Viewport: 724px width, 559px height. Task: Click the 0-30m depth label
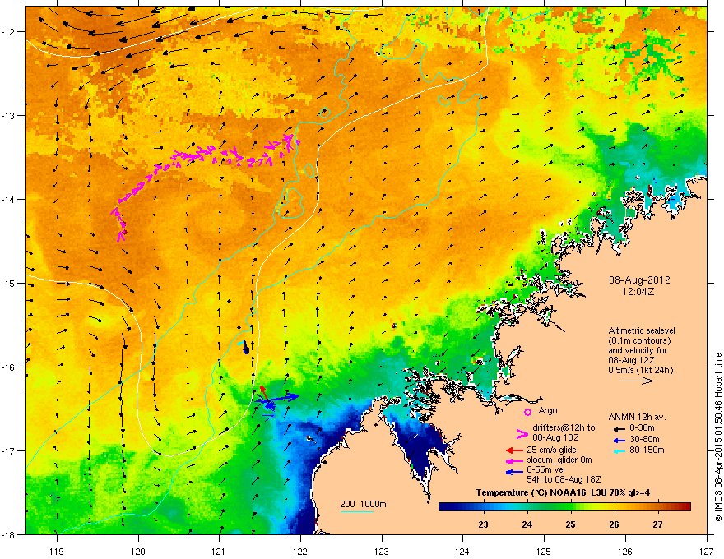coord(643,428)
